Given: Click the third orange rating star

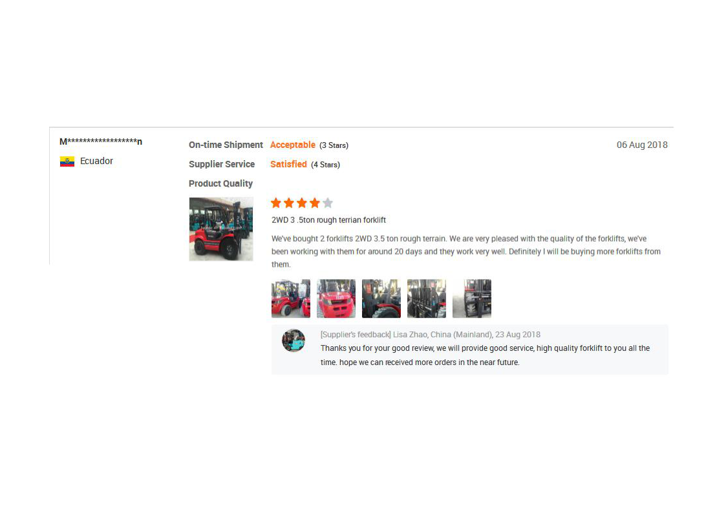Looking at the screenshot, I should click(x=302, y=203).
